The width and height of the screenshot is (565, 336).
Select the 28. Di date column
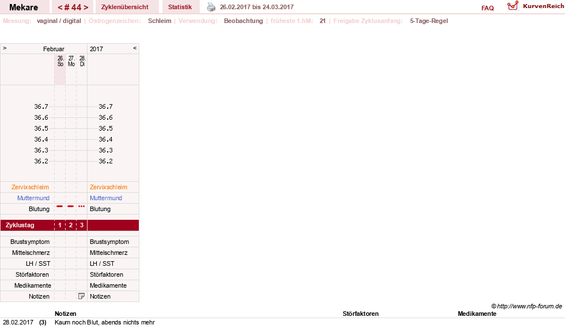tap(82, 61)
